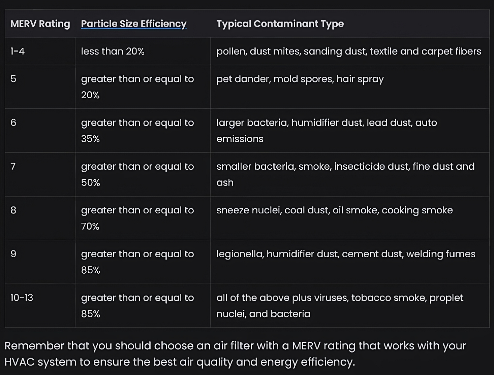Screen dimensions: 494x375
Task: Click the MERV rating 5 cell
Action: click(13, 79)
